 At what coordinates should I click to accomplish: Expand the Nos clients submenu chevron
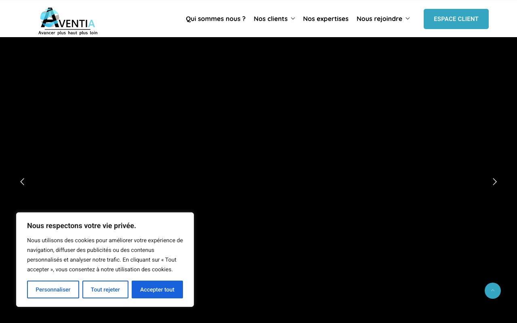pos(293,19)
